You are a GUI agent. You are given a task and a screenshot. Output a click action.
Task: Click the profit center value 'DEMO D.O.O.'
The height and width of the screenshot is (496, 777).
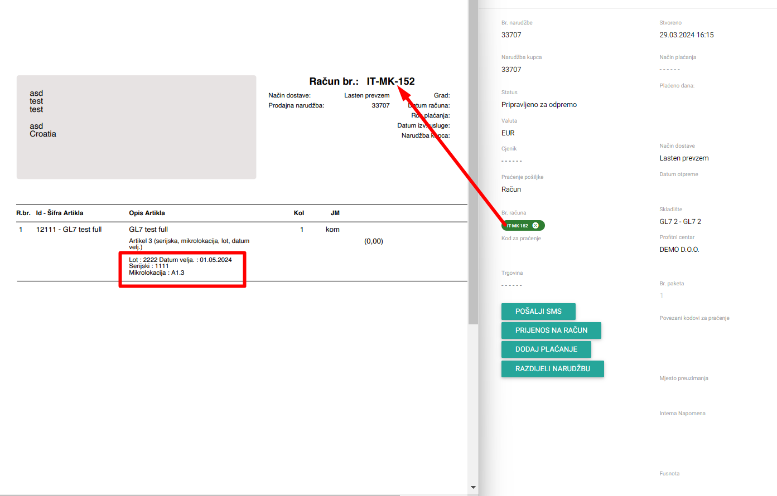coord(679,250)
